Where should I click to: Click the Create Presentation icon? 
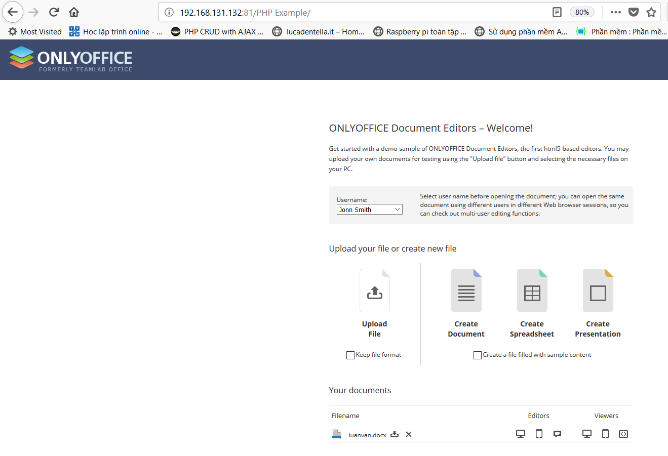598,291
